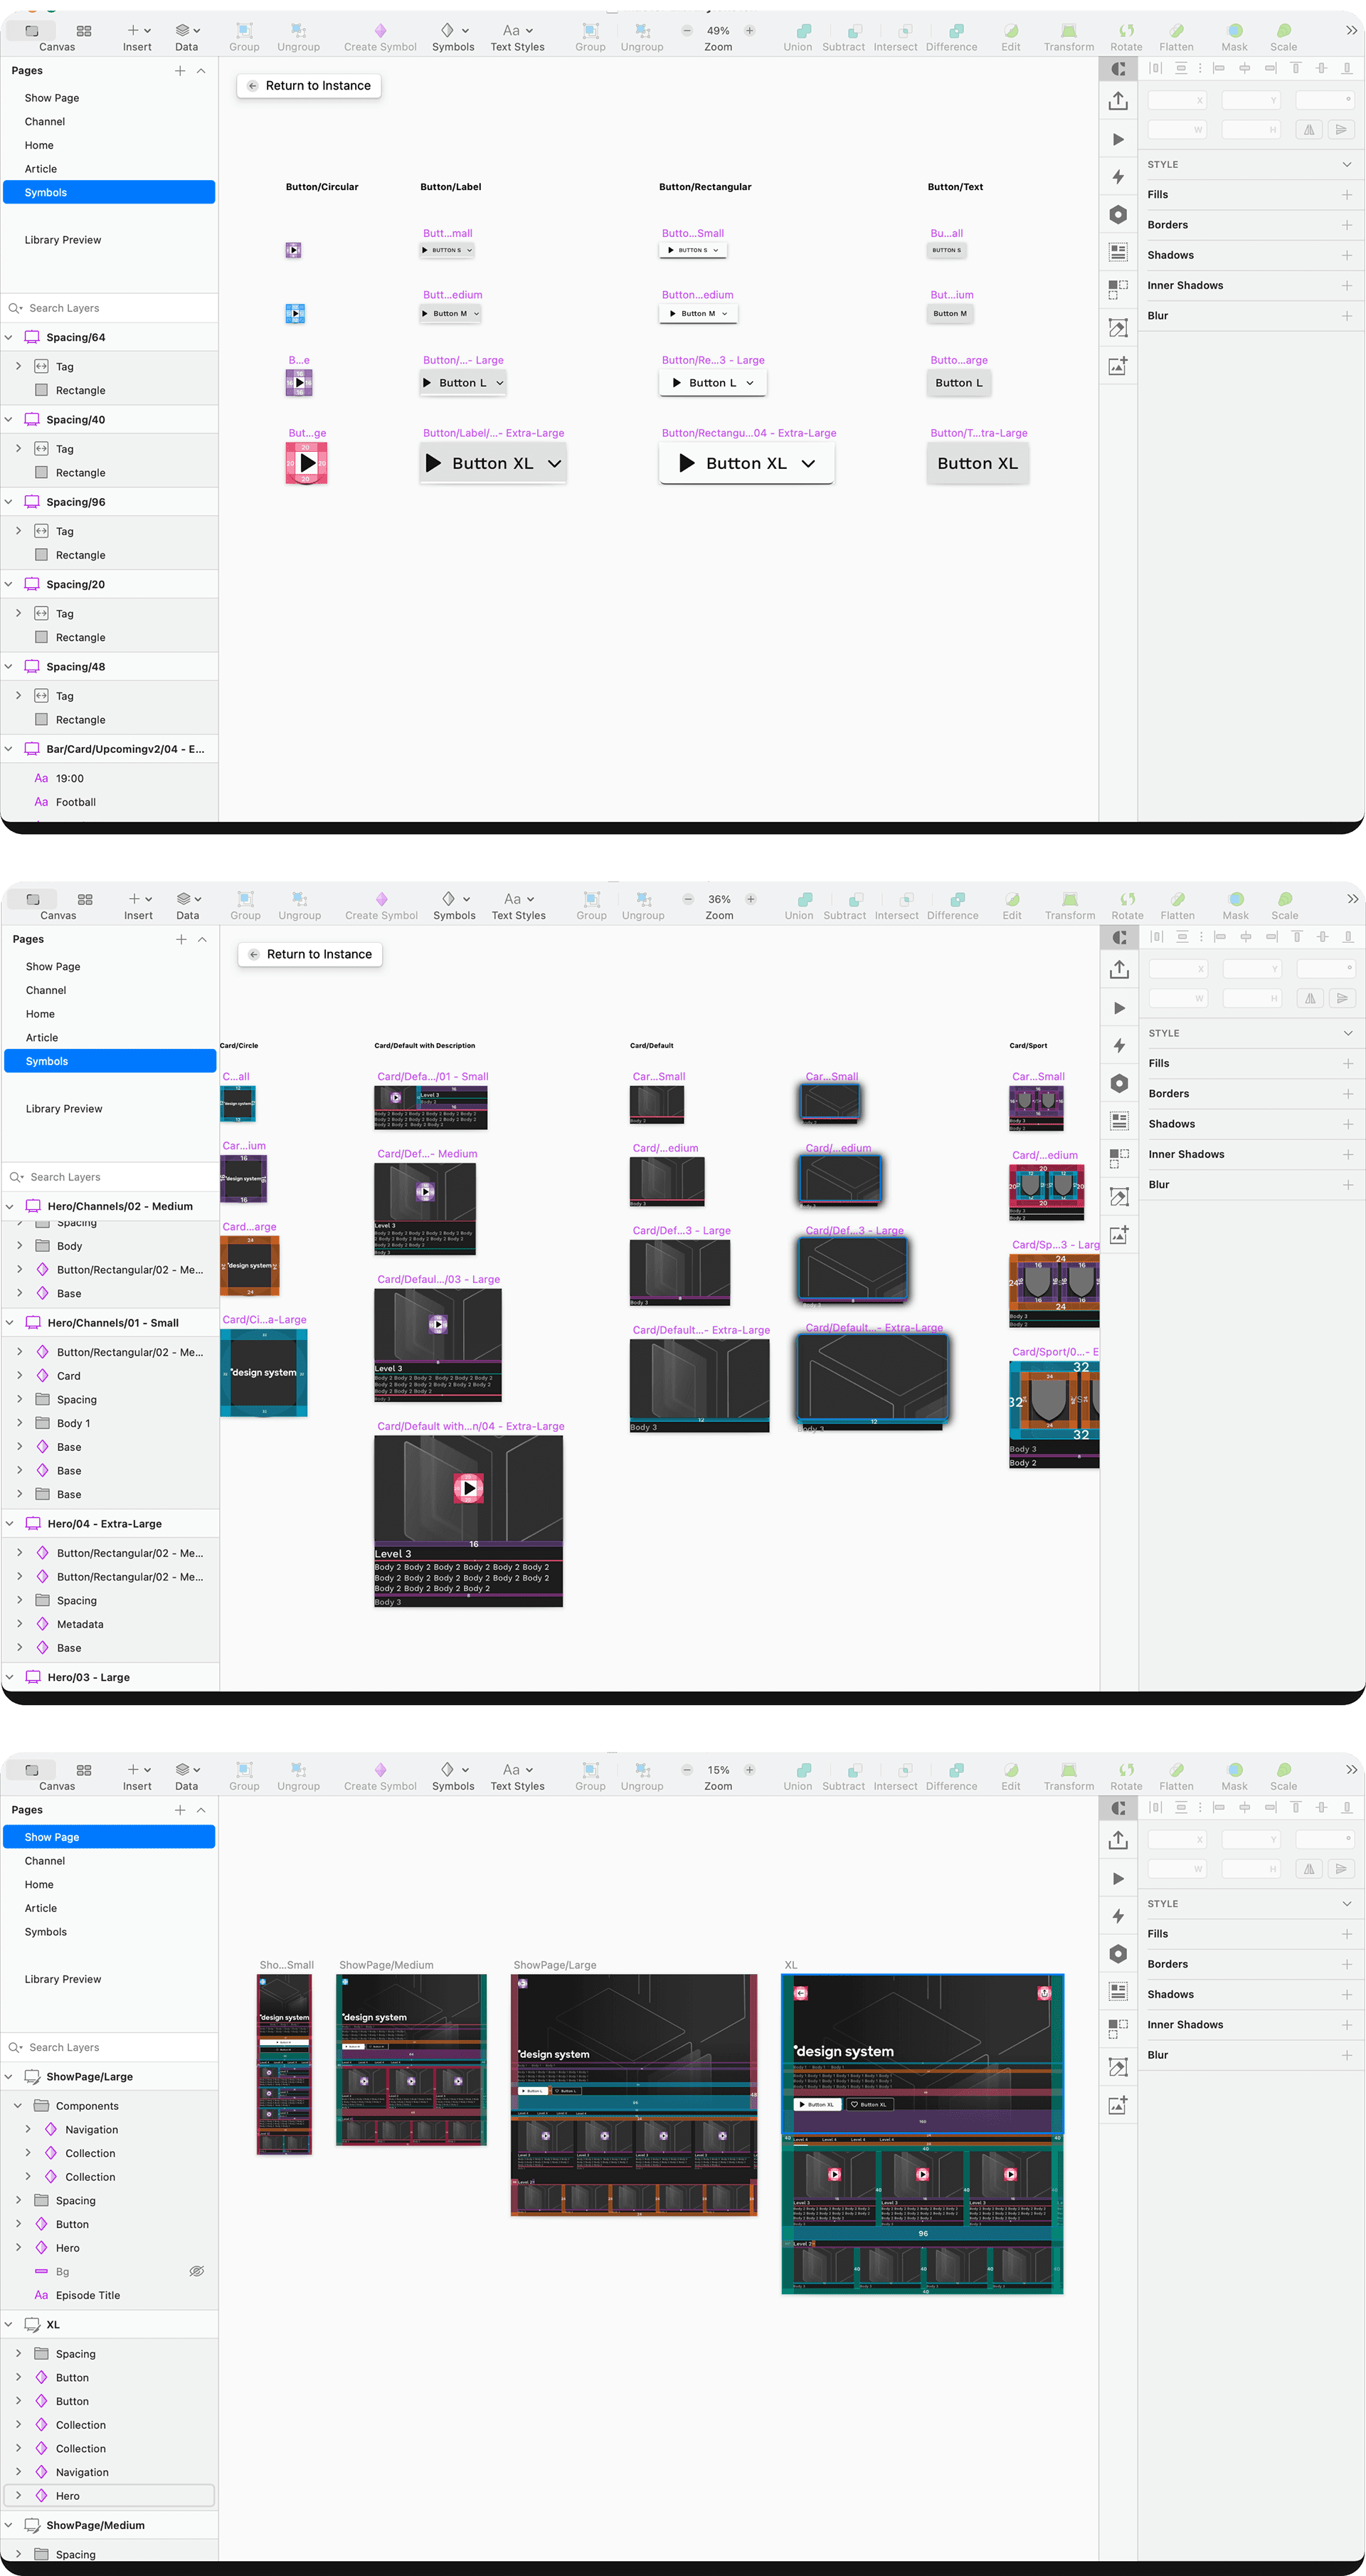Select the Channel page below highlighted Show Page
This screenshot has height=2576, width=1366.
click(45, 1861)
